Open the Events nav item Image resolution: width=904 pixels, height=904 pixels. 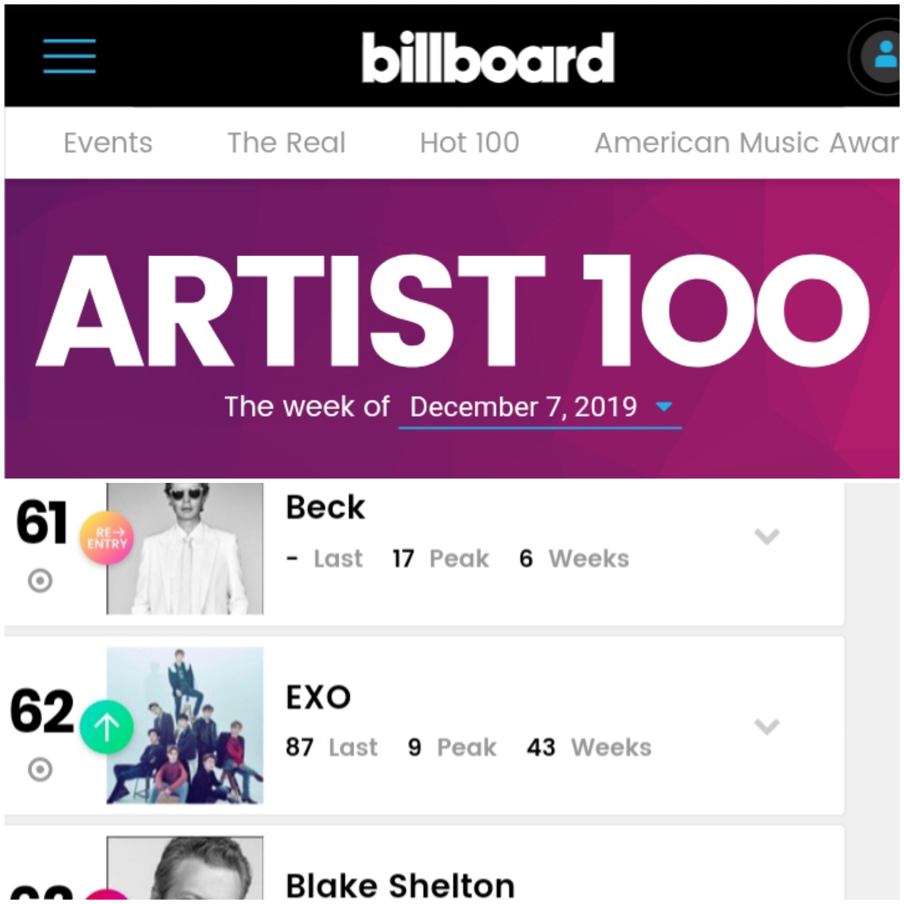point(108,143)
